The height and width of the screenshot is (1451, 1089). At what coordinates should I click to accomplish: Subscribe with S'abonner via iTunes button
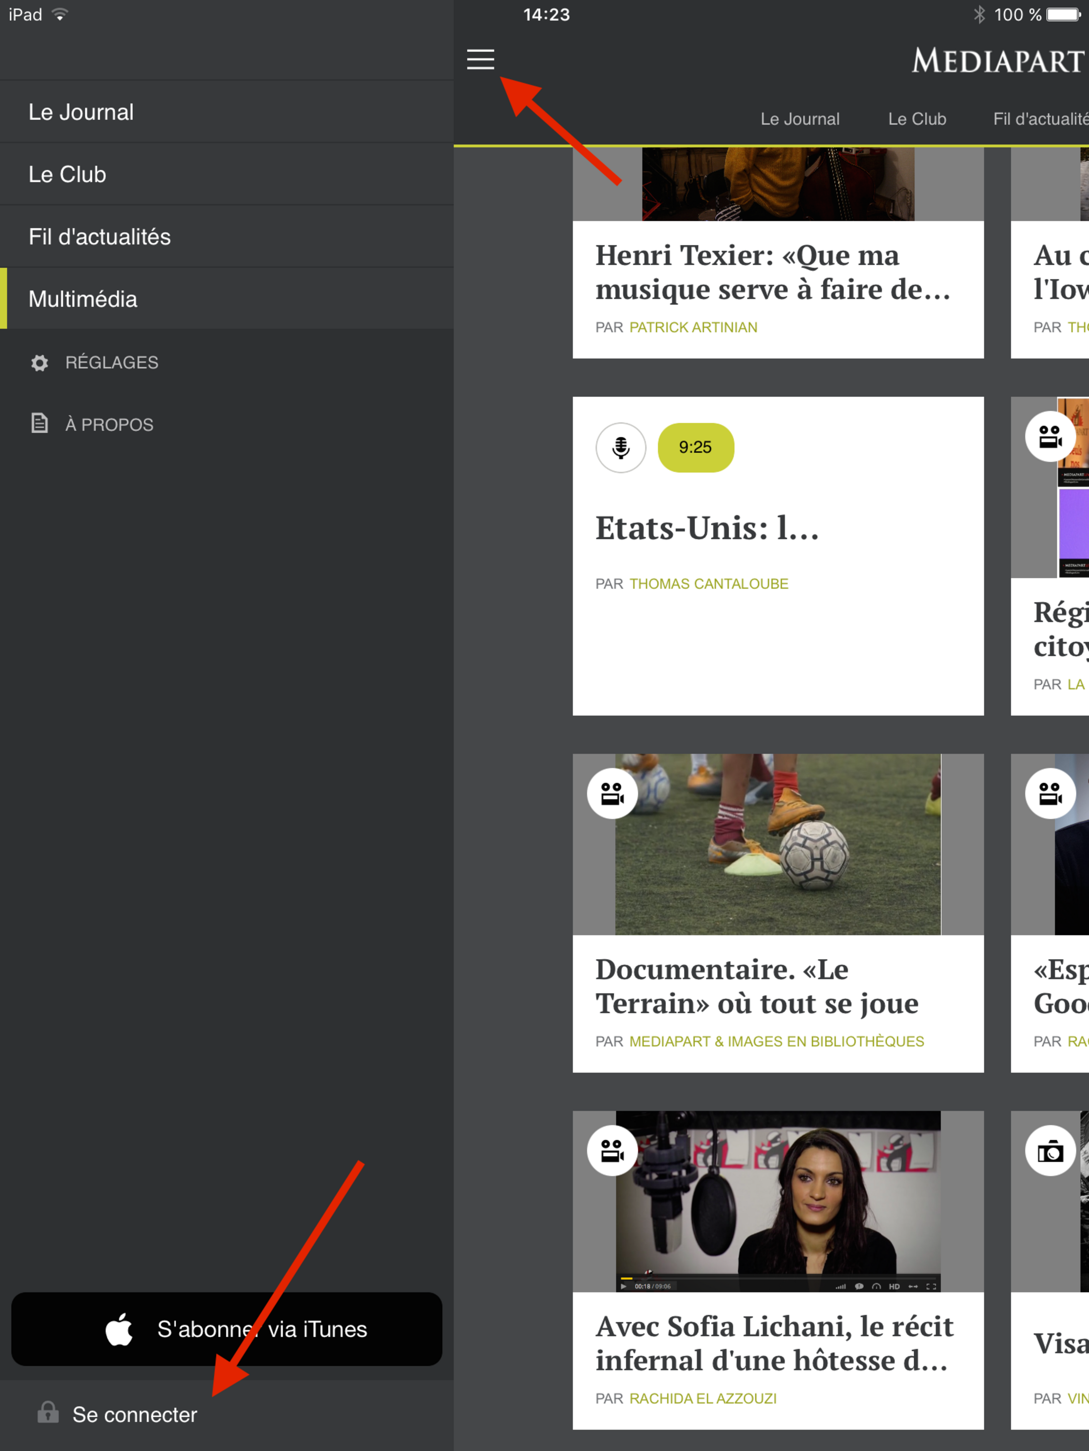pos(227,1329)
